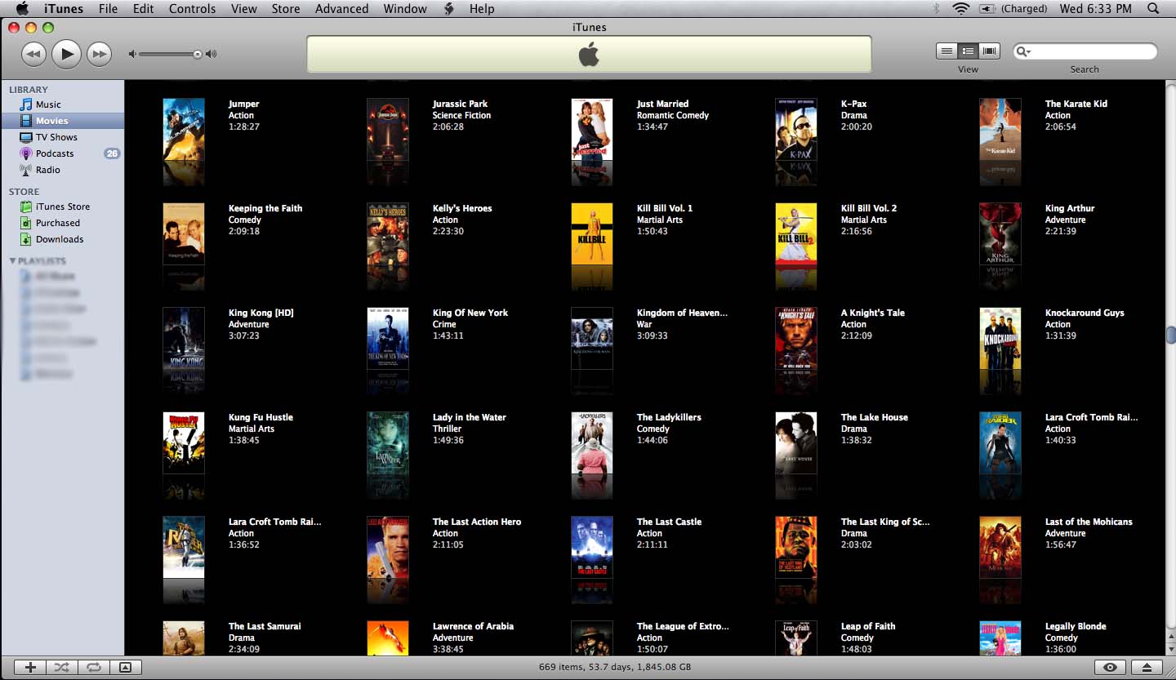Screen dimensions: 1176x680
Task: Open the Apple menu
Action: pos(22,8)
